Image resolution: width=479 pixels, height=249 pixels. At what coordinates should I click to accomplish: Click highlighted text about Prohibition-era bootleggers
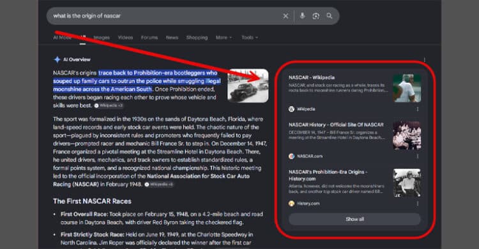pos(137,81)
